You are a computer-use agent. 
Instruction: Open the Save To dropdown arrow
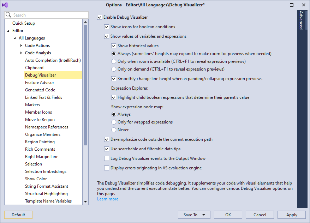204,215
